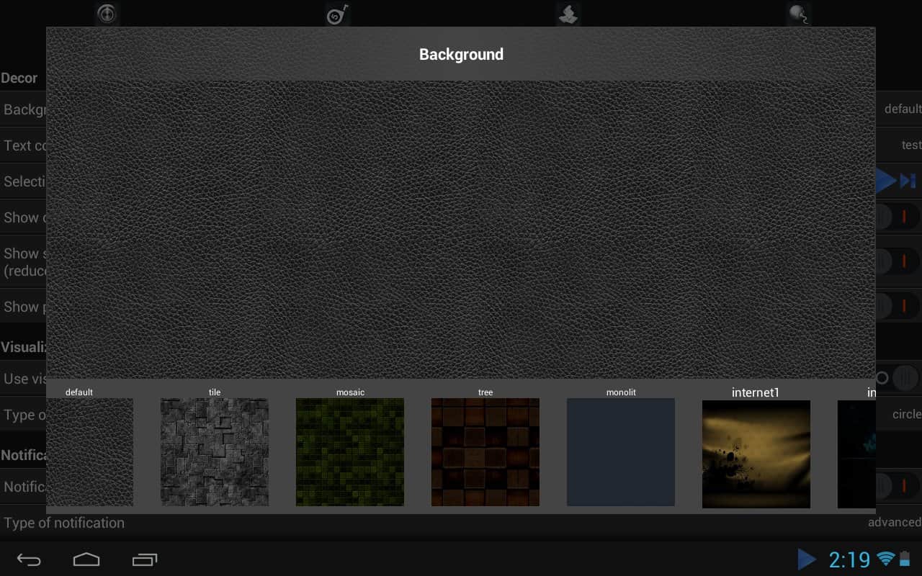Tap the blue play icon in status bar
The height and width of the screenshot is (576, 922).
807,559
